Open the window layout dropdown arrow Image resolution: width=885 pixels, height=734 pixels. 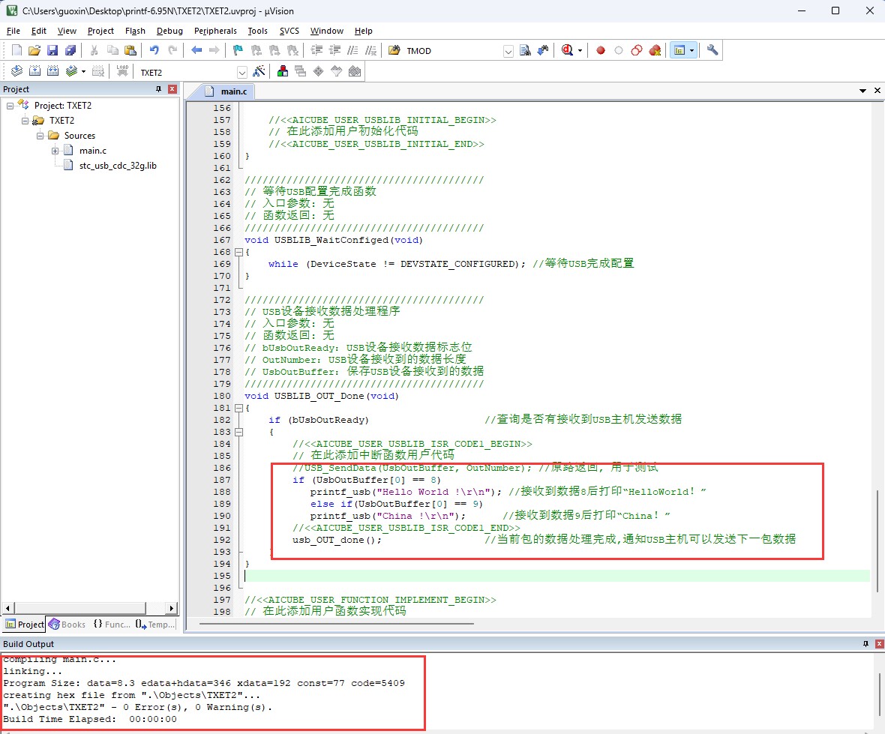[692, 51]
